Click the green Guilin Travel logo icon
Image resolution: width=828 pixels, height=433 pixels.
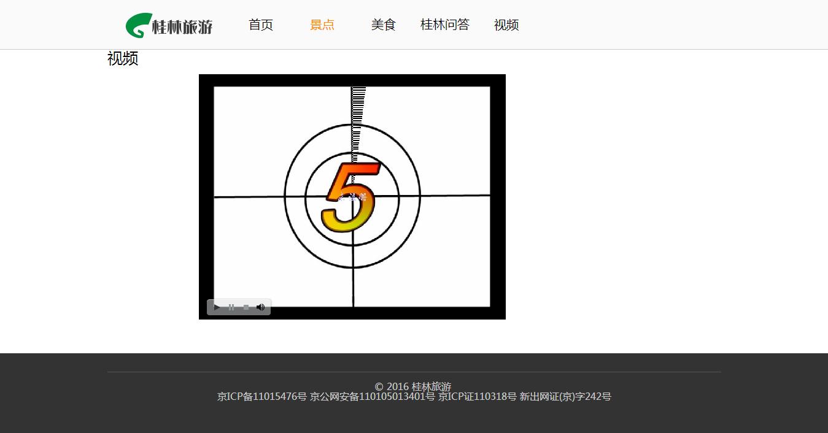[x=137, y=26]
